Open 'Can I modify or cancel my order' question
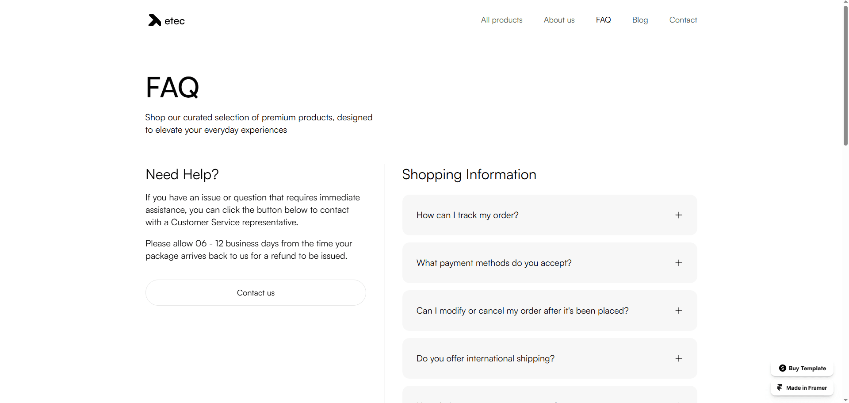Viewport: 849px width, 403px height. 550,311
